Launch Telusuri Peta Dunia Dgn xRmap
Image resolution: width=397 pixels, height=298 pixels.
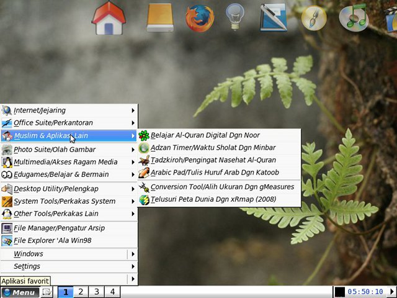pyautogui.click(x=219, y=199)
